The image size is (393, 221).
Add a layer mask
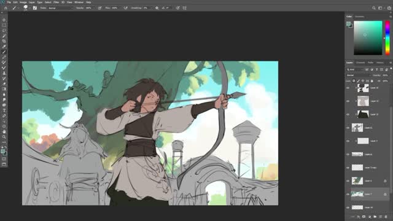(364, 217)
